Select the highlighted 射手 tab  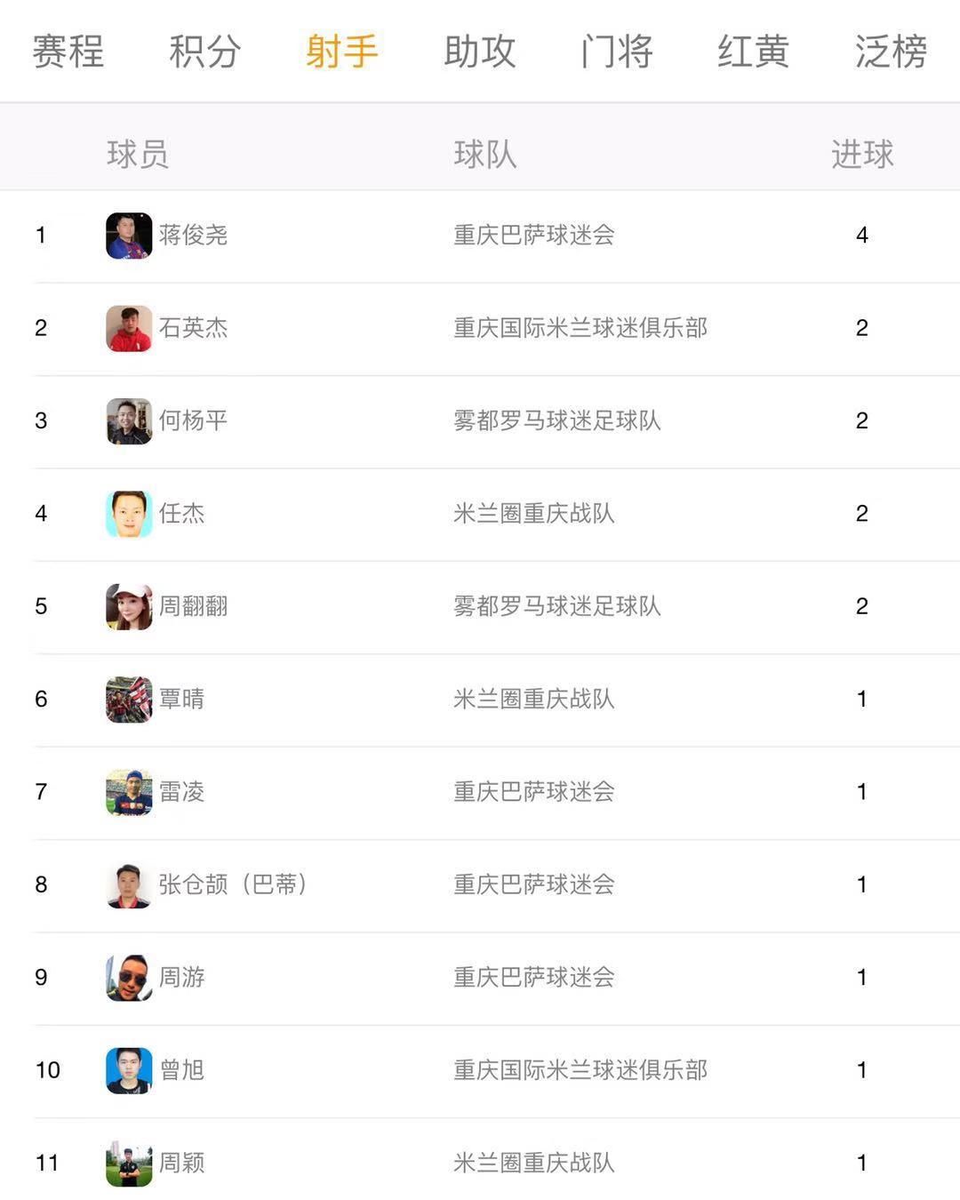click(x=342, y=52)
